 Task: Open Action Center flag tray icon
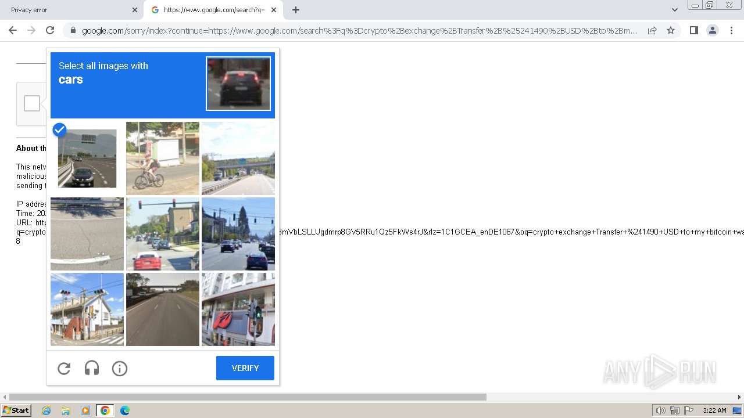[x=689, y=410]
